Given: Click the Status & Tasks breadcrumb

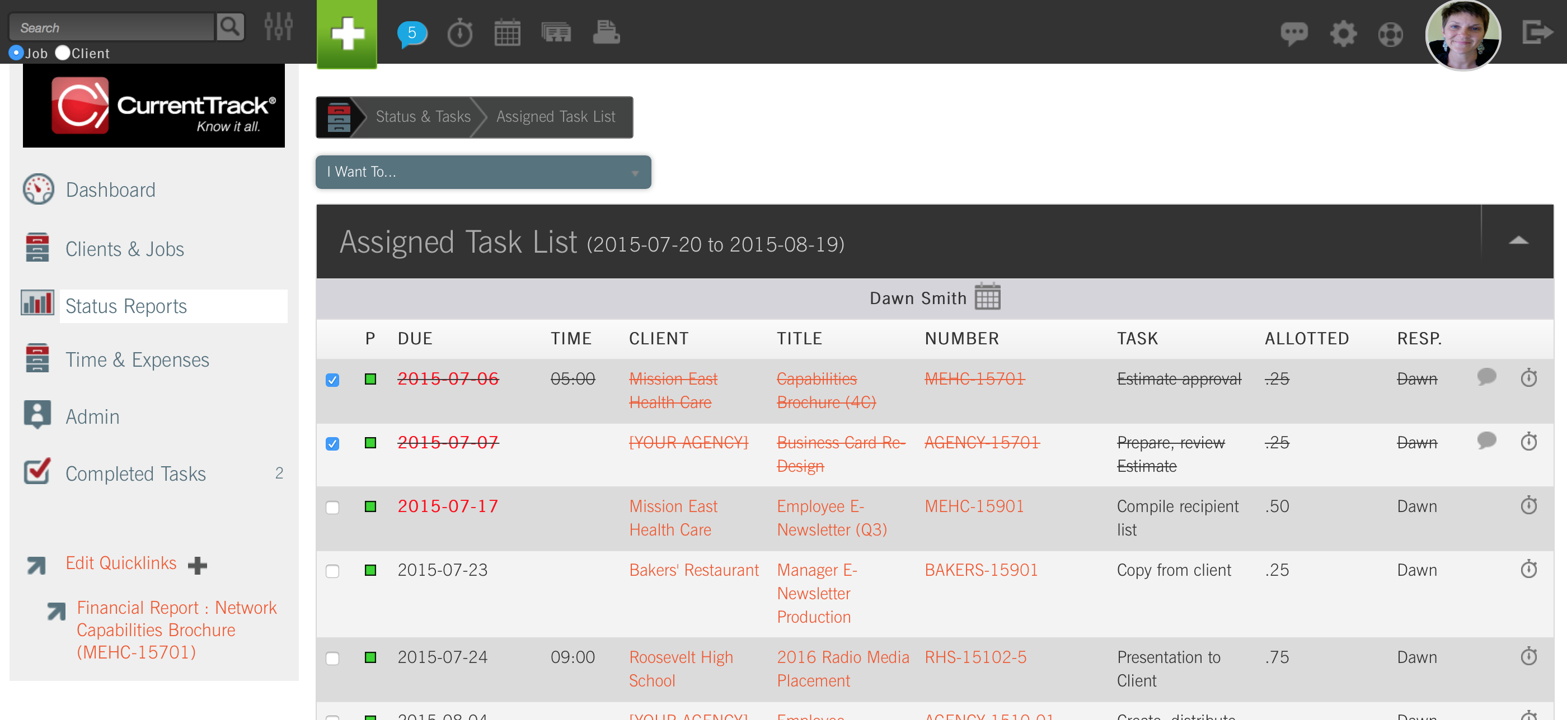Looking at the screenshot, I should (x=424, y=117).
